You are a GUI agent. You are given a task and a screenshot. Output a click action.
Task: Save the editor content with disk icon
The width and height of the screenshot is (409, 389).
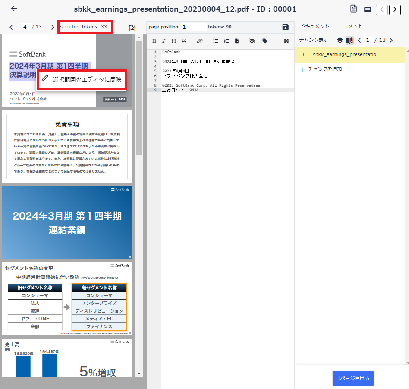click(x=285, y=27)
